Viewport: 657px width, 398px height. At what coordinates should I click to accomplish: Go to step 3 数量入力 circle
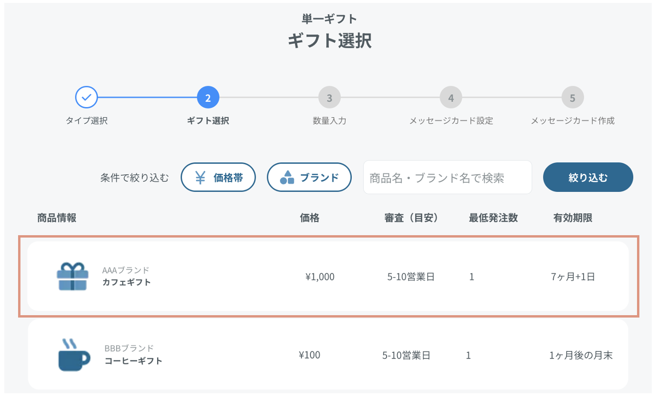point(329,98)
